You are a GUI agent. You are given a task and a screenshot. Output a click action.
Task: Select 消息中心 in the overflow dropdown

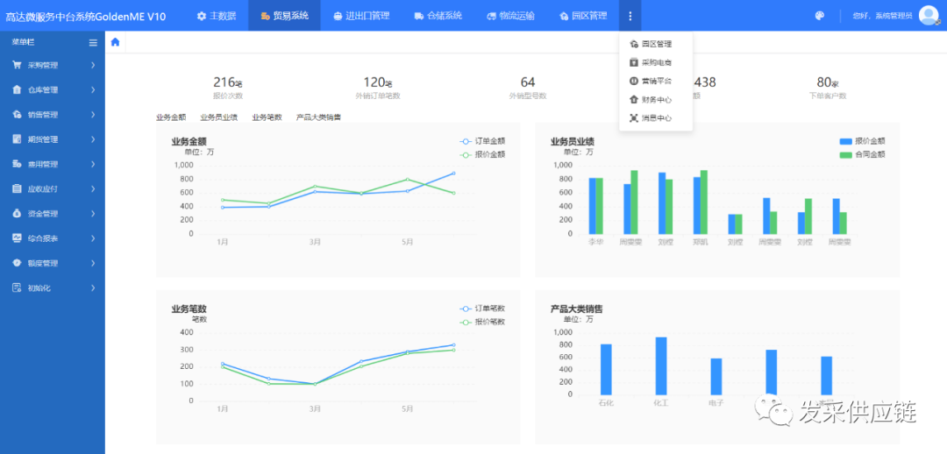656,118
